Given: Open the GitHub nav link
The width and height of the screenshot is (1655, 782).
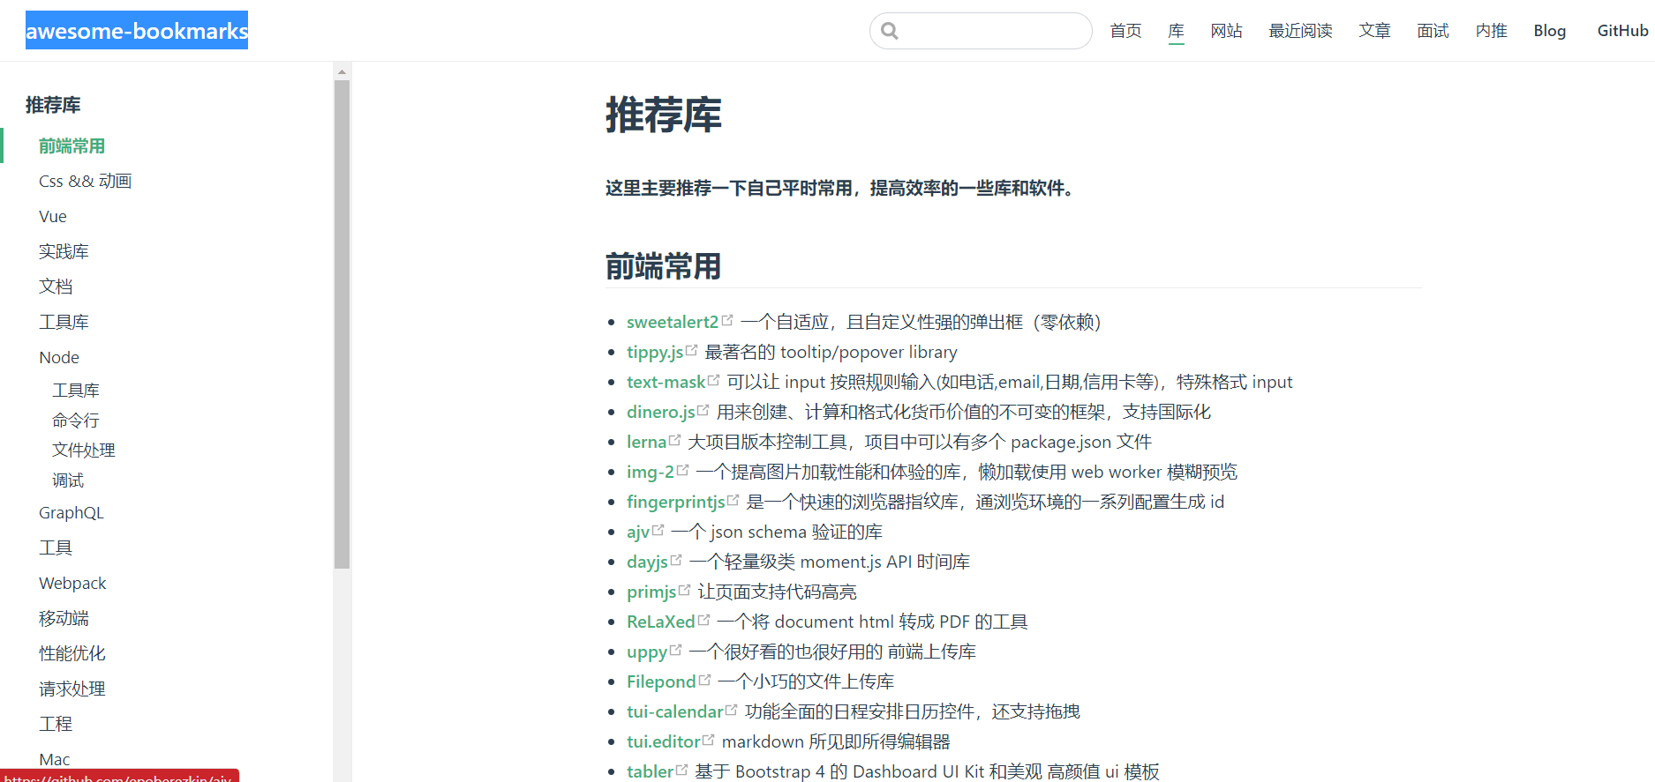Looking at the screenshot, I should pyautogui.click(x=1623, y=31).
